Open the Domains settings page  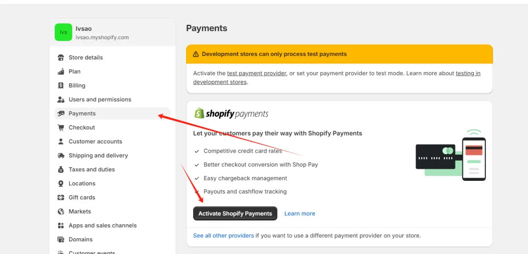81,239
